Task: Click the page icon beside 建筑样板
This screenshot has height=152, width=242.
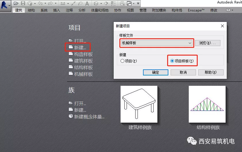Action: (71, 60)
